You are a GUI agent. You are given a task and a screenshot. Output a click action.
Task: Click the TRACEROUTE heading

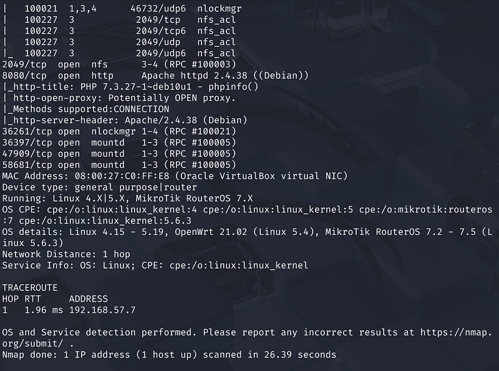30,287
